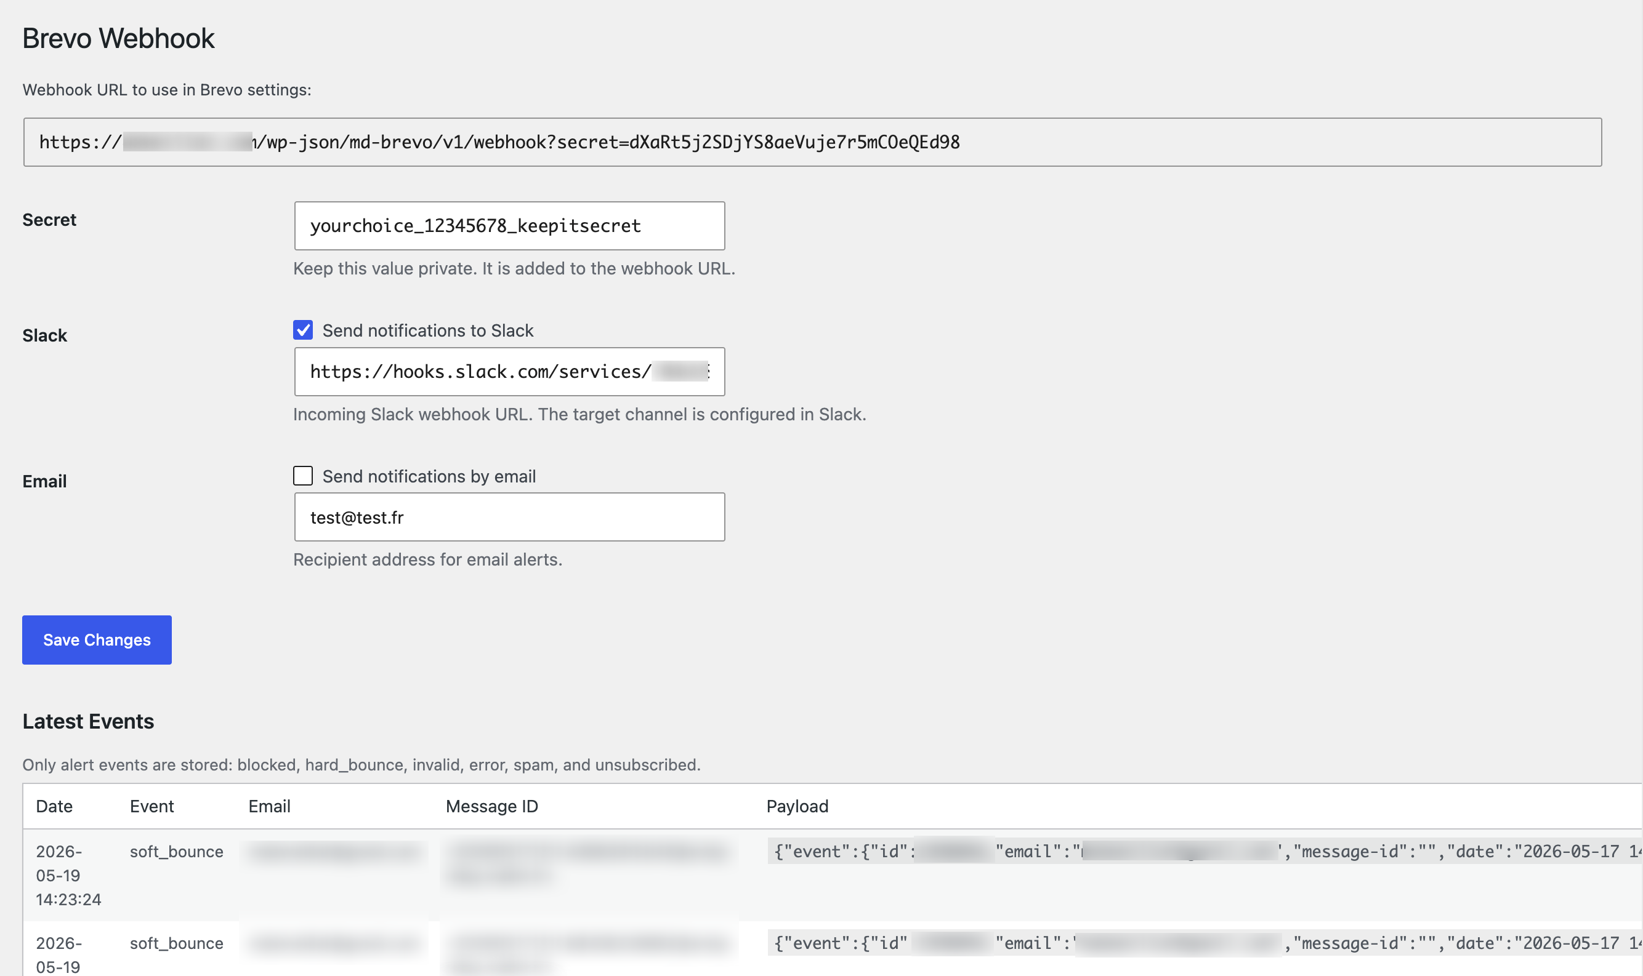Click the Slack field label
Viewport: 1643px width, 976px height.
[x=45, y=335]
